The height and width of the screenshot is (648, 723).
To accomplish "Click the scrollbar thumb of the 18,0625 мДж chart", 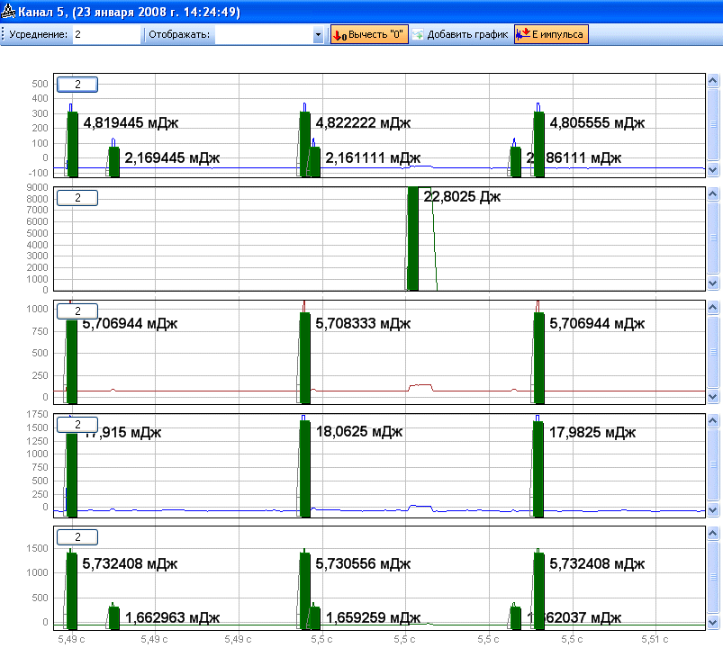I will coord(713,464).
